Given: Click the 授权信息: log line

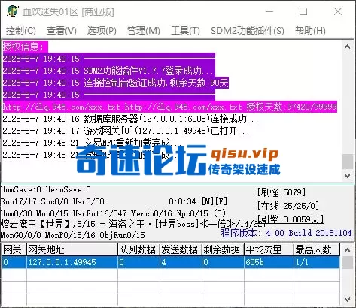Looking at the screenshot, I should 25,47.
